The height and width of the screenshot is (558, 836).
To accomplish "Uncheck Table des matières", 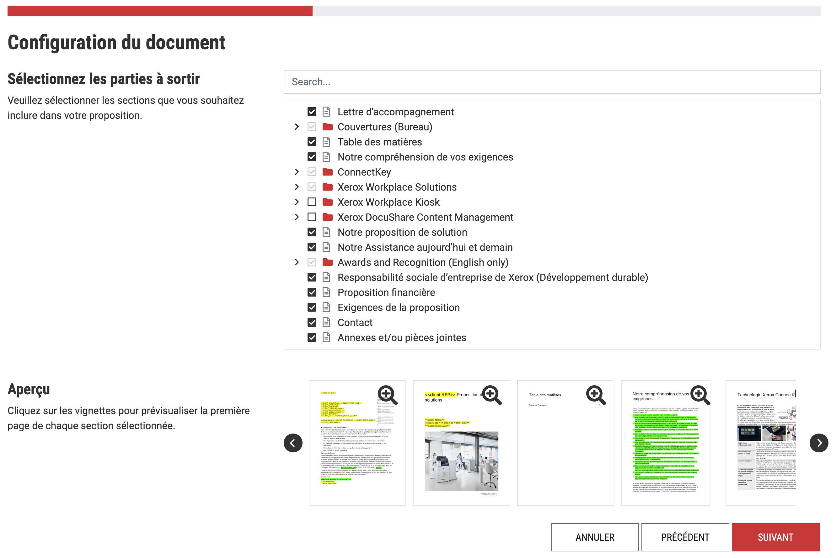I will [312, 142].
